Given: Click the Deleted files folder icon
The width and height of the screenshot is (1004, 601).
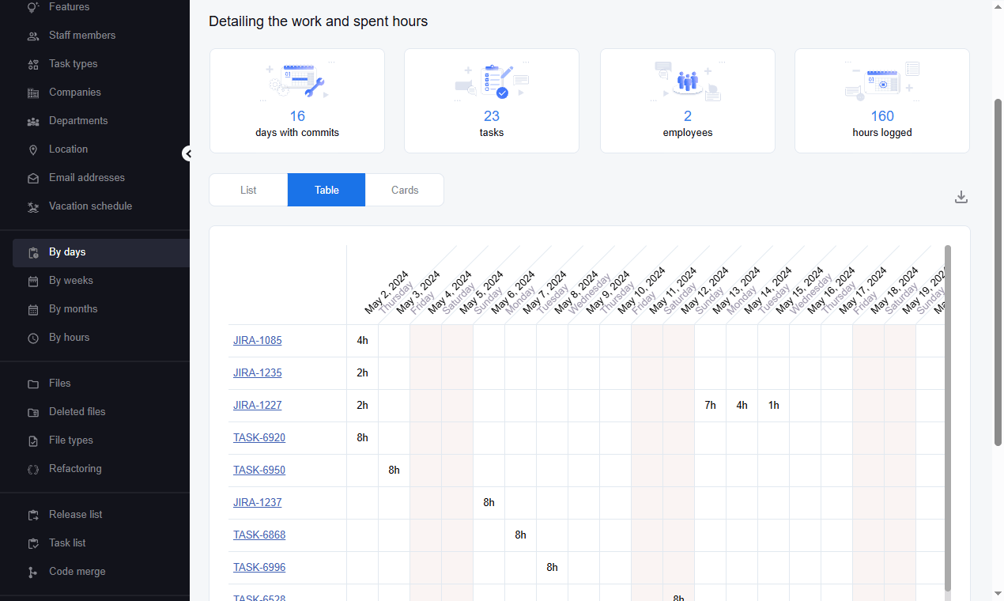Looking at the screenshot, I should 33,412.
